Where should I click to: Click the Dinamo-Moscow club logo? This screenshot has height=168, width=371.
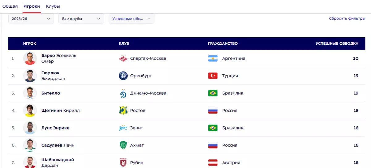(x=123, y=93)
